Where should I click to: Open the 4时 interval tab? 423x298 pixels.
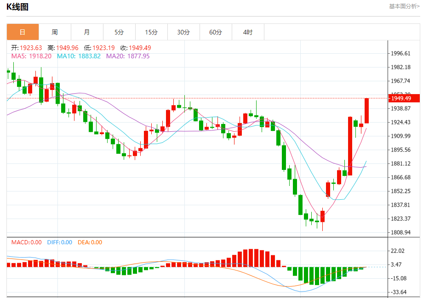248,32
